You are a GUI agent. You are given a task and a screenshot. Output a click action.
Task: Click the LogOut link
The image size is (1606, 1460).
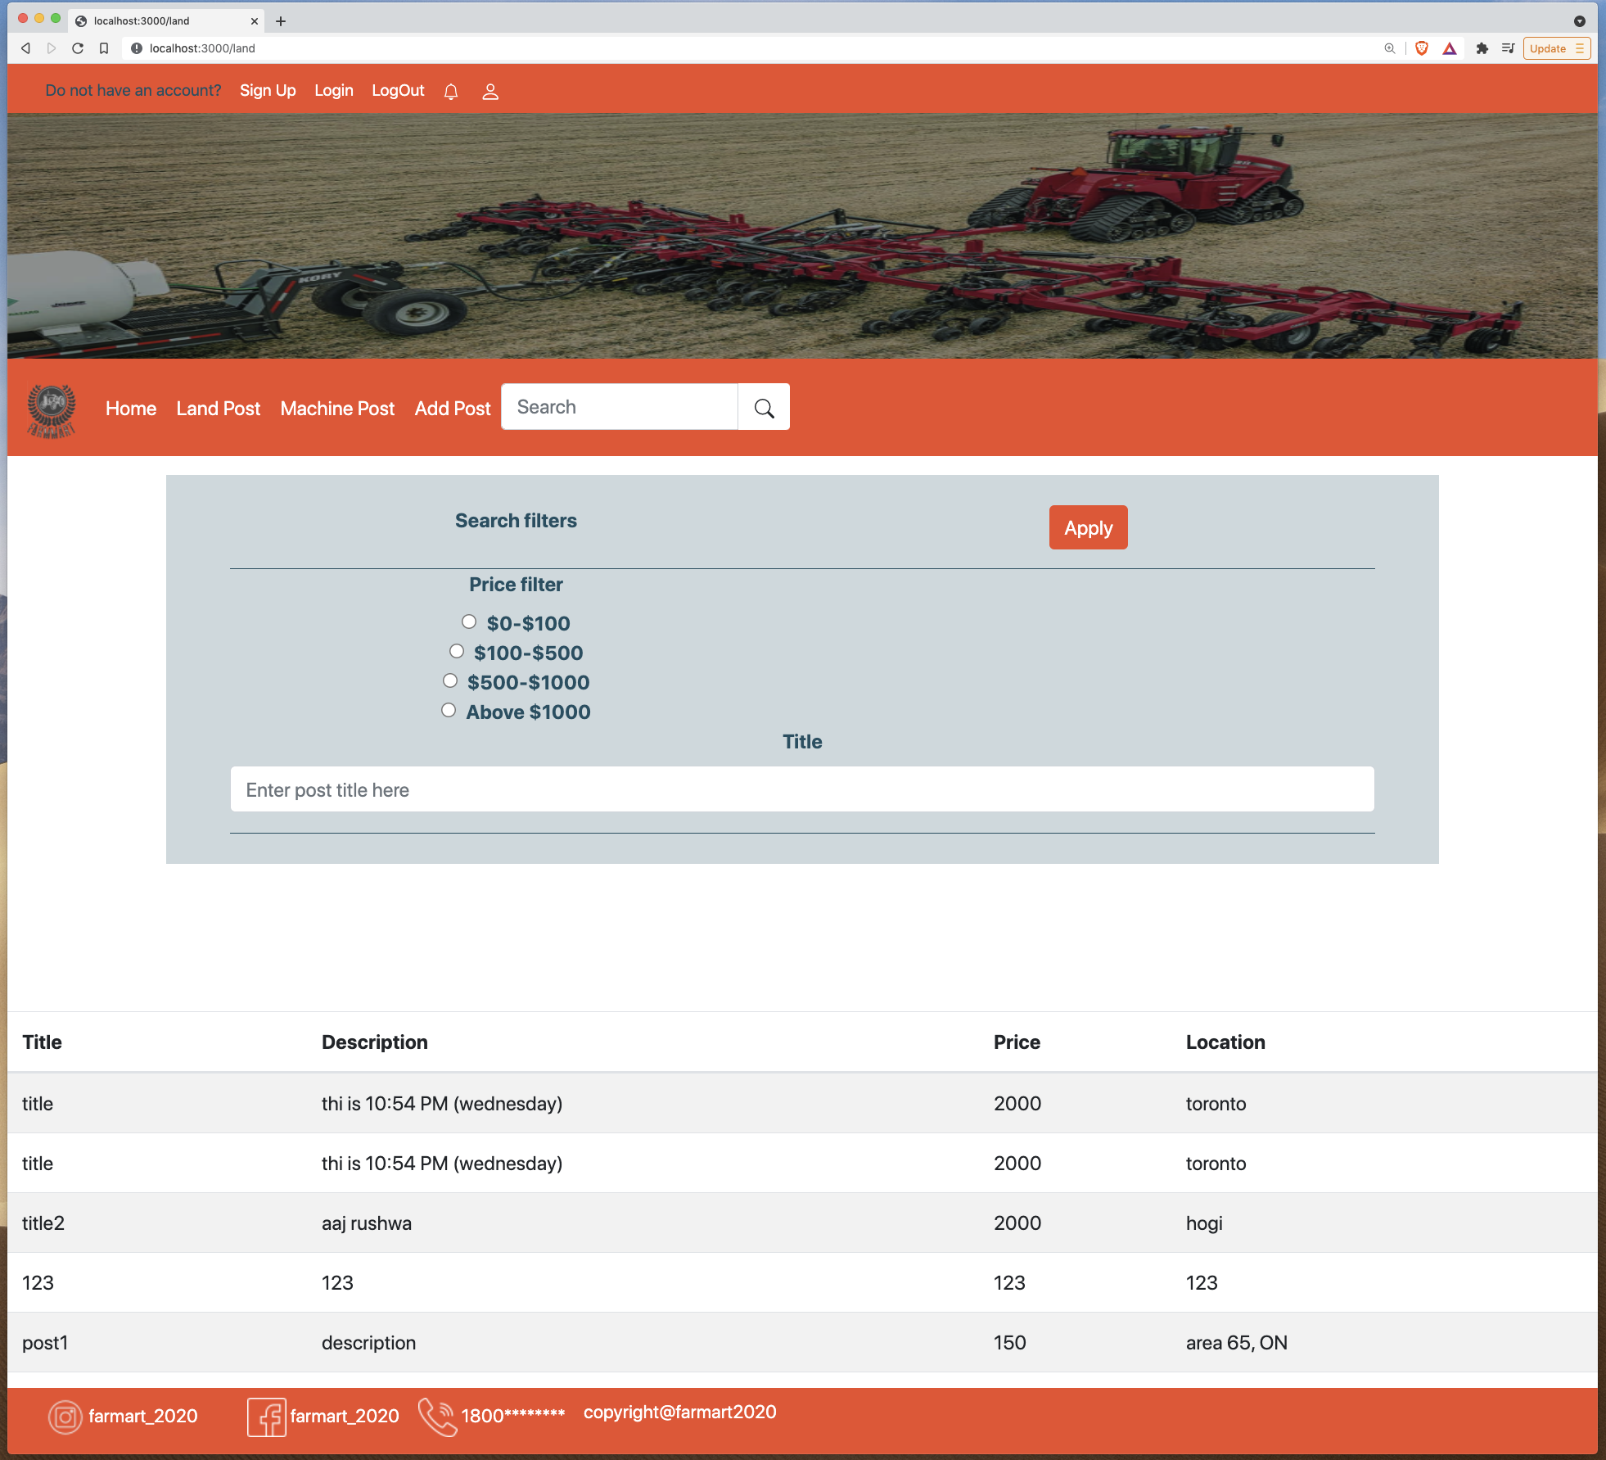398,91
